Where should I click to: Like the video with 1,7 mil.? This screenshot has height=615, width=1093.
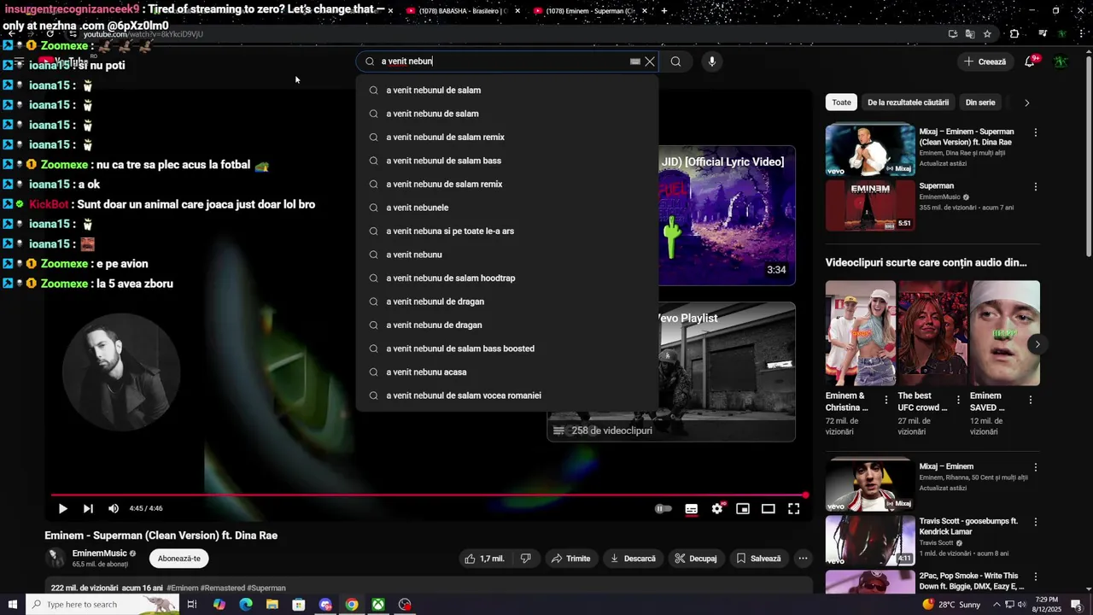(x=484, y=559)
